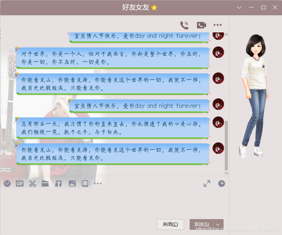282x235 pixels.
Task: Show more input toolbar options
Action: click(x=98, y=183)
